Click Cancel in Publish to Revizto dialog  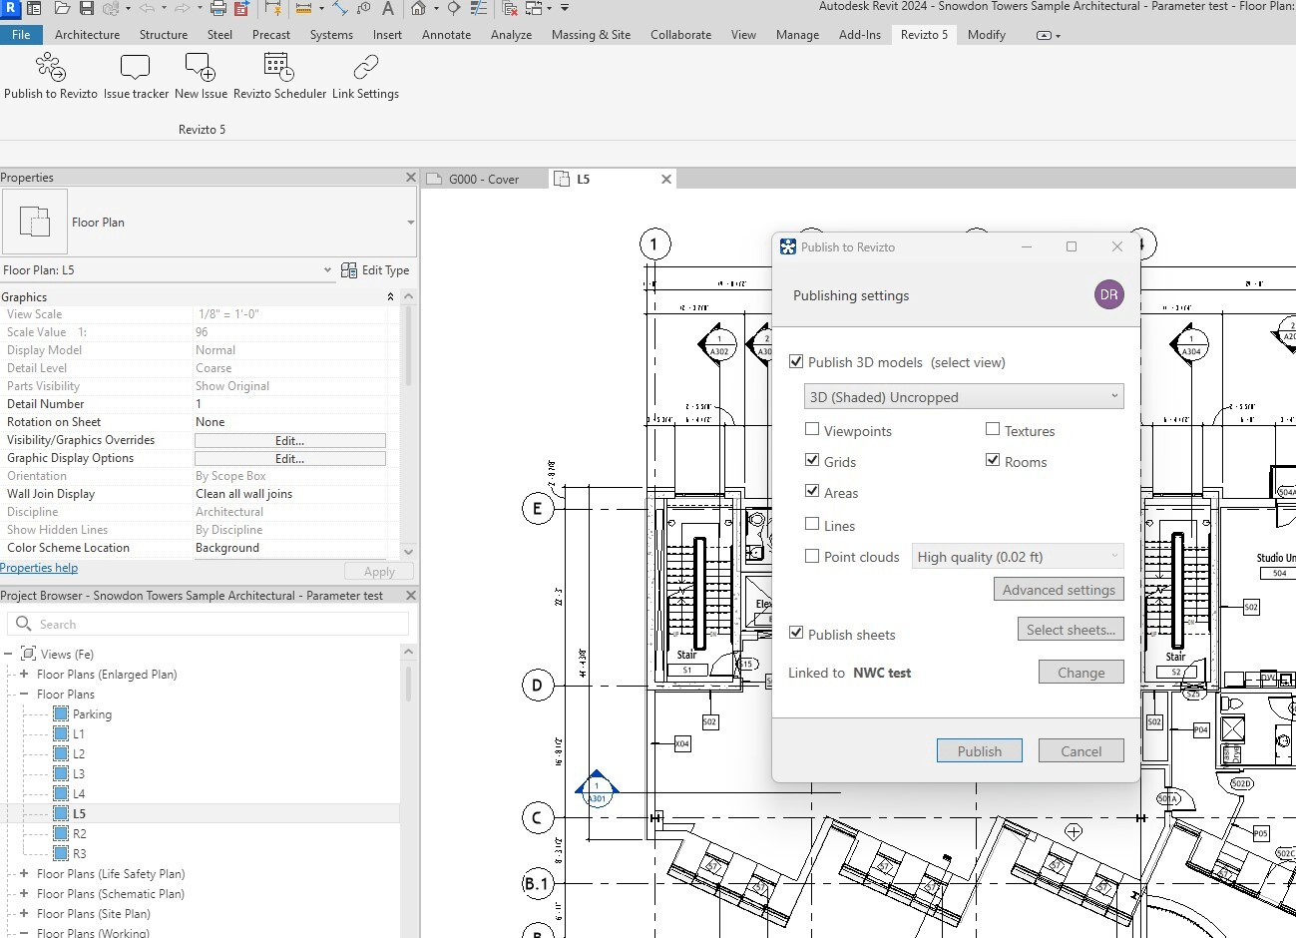click(1081, 751)
